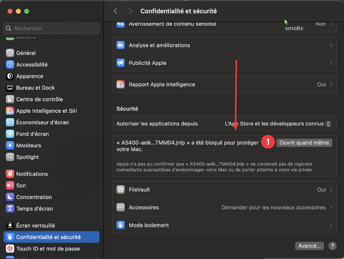Image resolution: width=344 pixels, height=259 pixels.
Task: Click the Sécurité section heading
Action: (x=127, y=109)
